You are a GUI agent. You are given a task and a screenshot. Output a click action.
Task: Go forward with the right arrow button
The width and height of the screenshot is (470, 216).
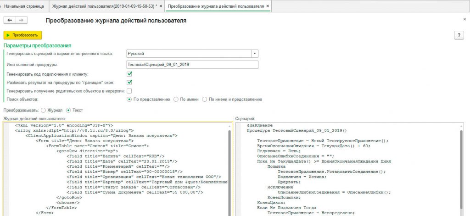[x=21, y=20]
